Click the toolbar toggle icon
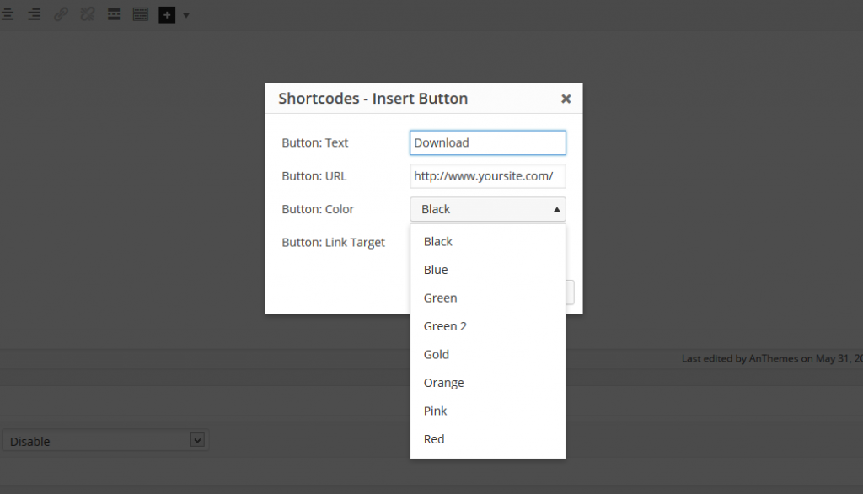 coord(141,14)
